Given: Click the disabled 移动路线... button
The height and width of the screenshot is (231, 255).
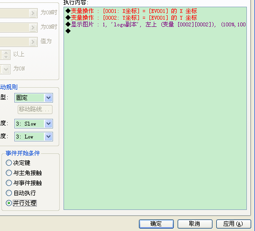Looking at the screenshot, I should [x=35, y=109].
